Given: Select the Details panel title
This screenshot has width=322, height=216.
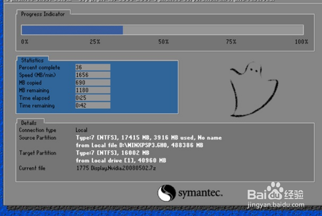Looking at the screenshot, I should tap(29, 123).
